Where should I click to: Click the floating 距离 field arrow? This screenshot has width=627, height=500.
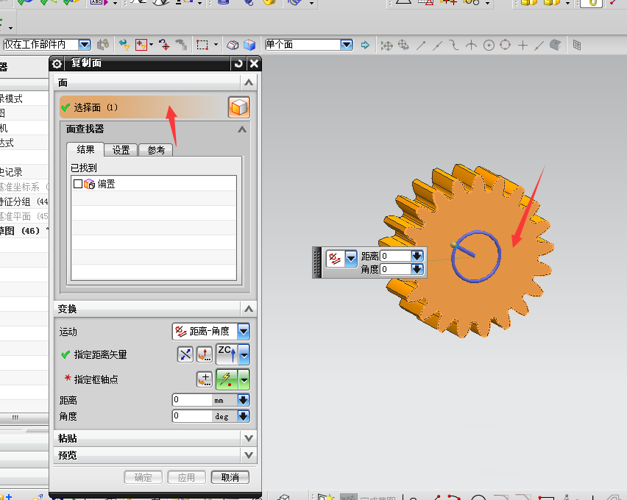(x=417, y=256)
